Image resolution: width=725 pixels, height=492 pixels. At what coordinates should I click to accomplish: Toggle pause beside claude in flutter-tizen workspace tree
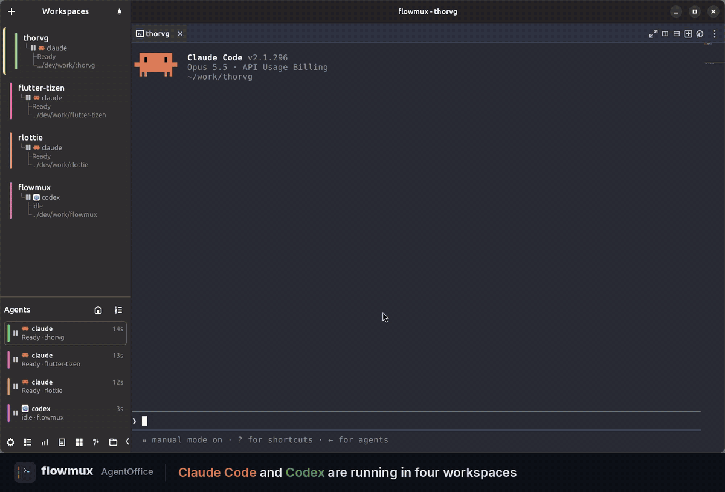pos(28,98)
